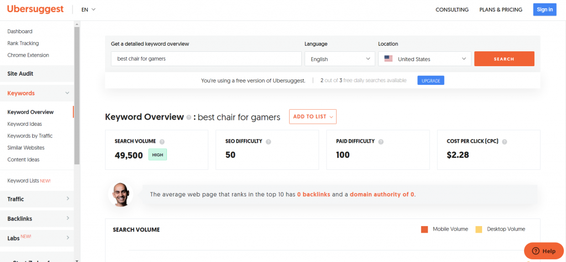Screen dimensions: 566x262
Task: Click the keyword search input field
Action: tap(206, 58)
